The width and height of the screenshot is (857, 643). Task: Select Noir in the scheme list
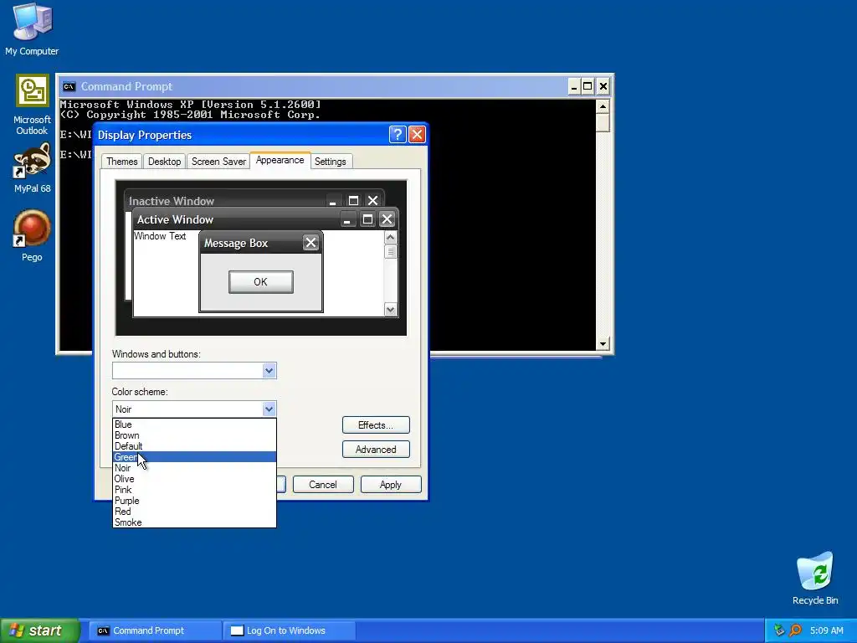point(194,468)
